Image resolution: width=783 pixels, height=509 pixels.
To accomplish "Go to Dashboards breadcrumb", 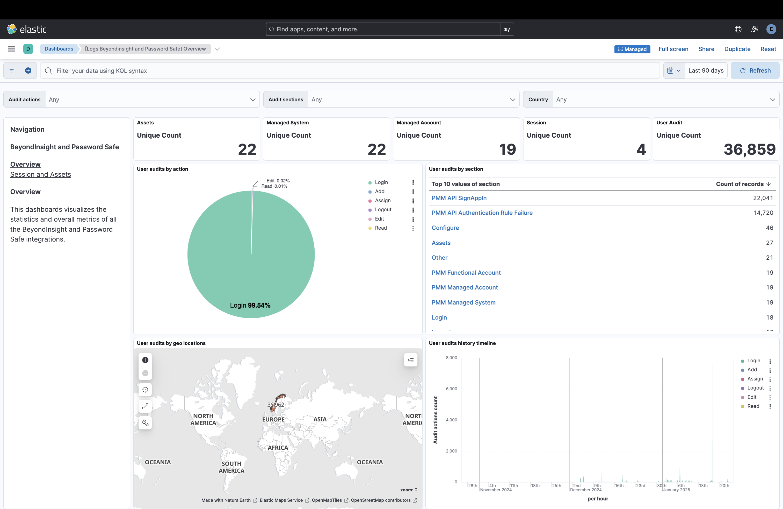I will click(59, 49).
